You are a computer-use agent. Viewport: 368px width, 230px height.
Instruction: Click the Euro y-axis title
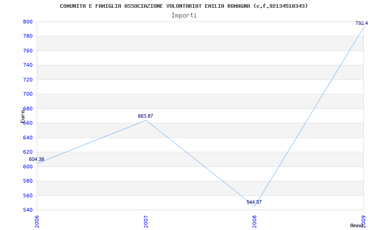click(x=23, y=116)
